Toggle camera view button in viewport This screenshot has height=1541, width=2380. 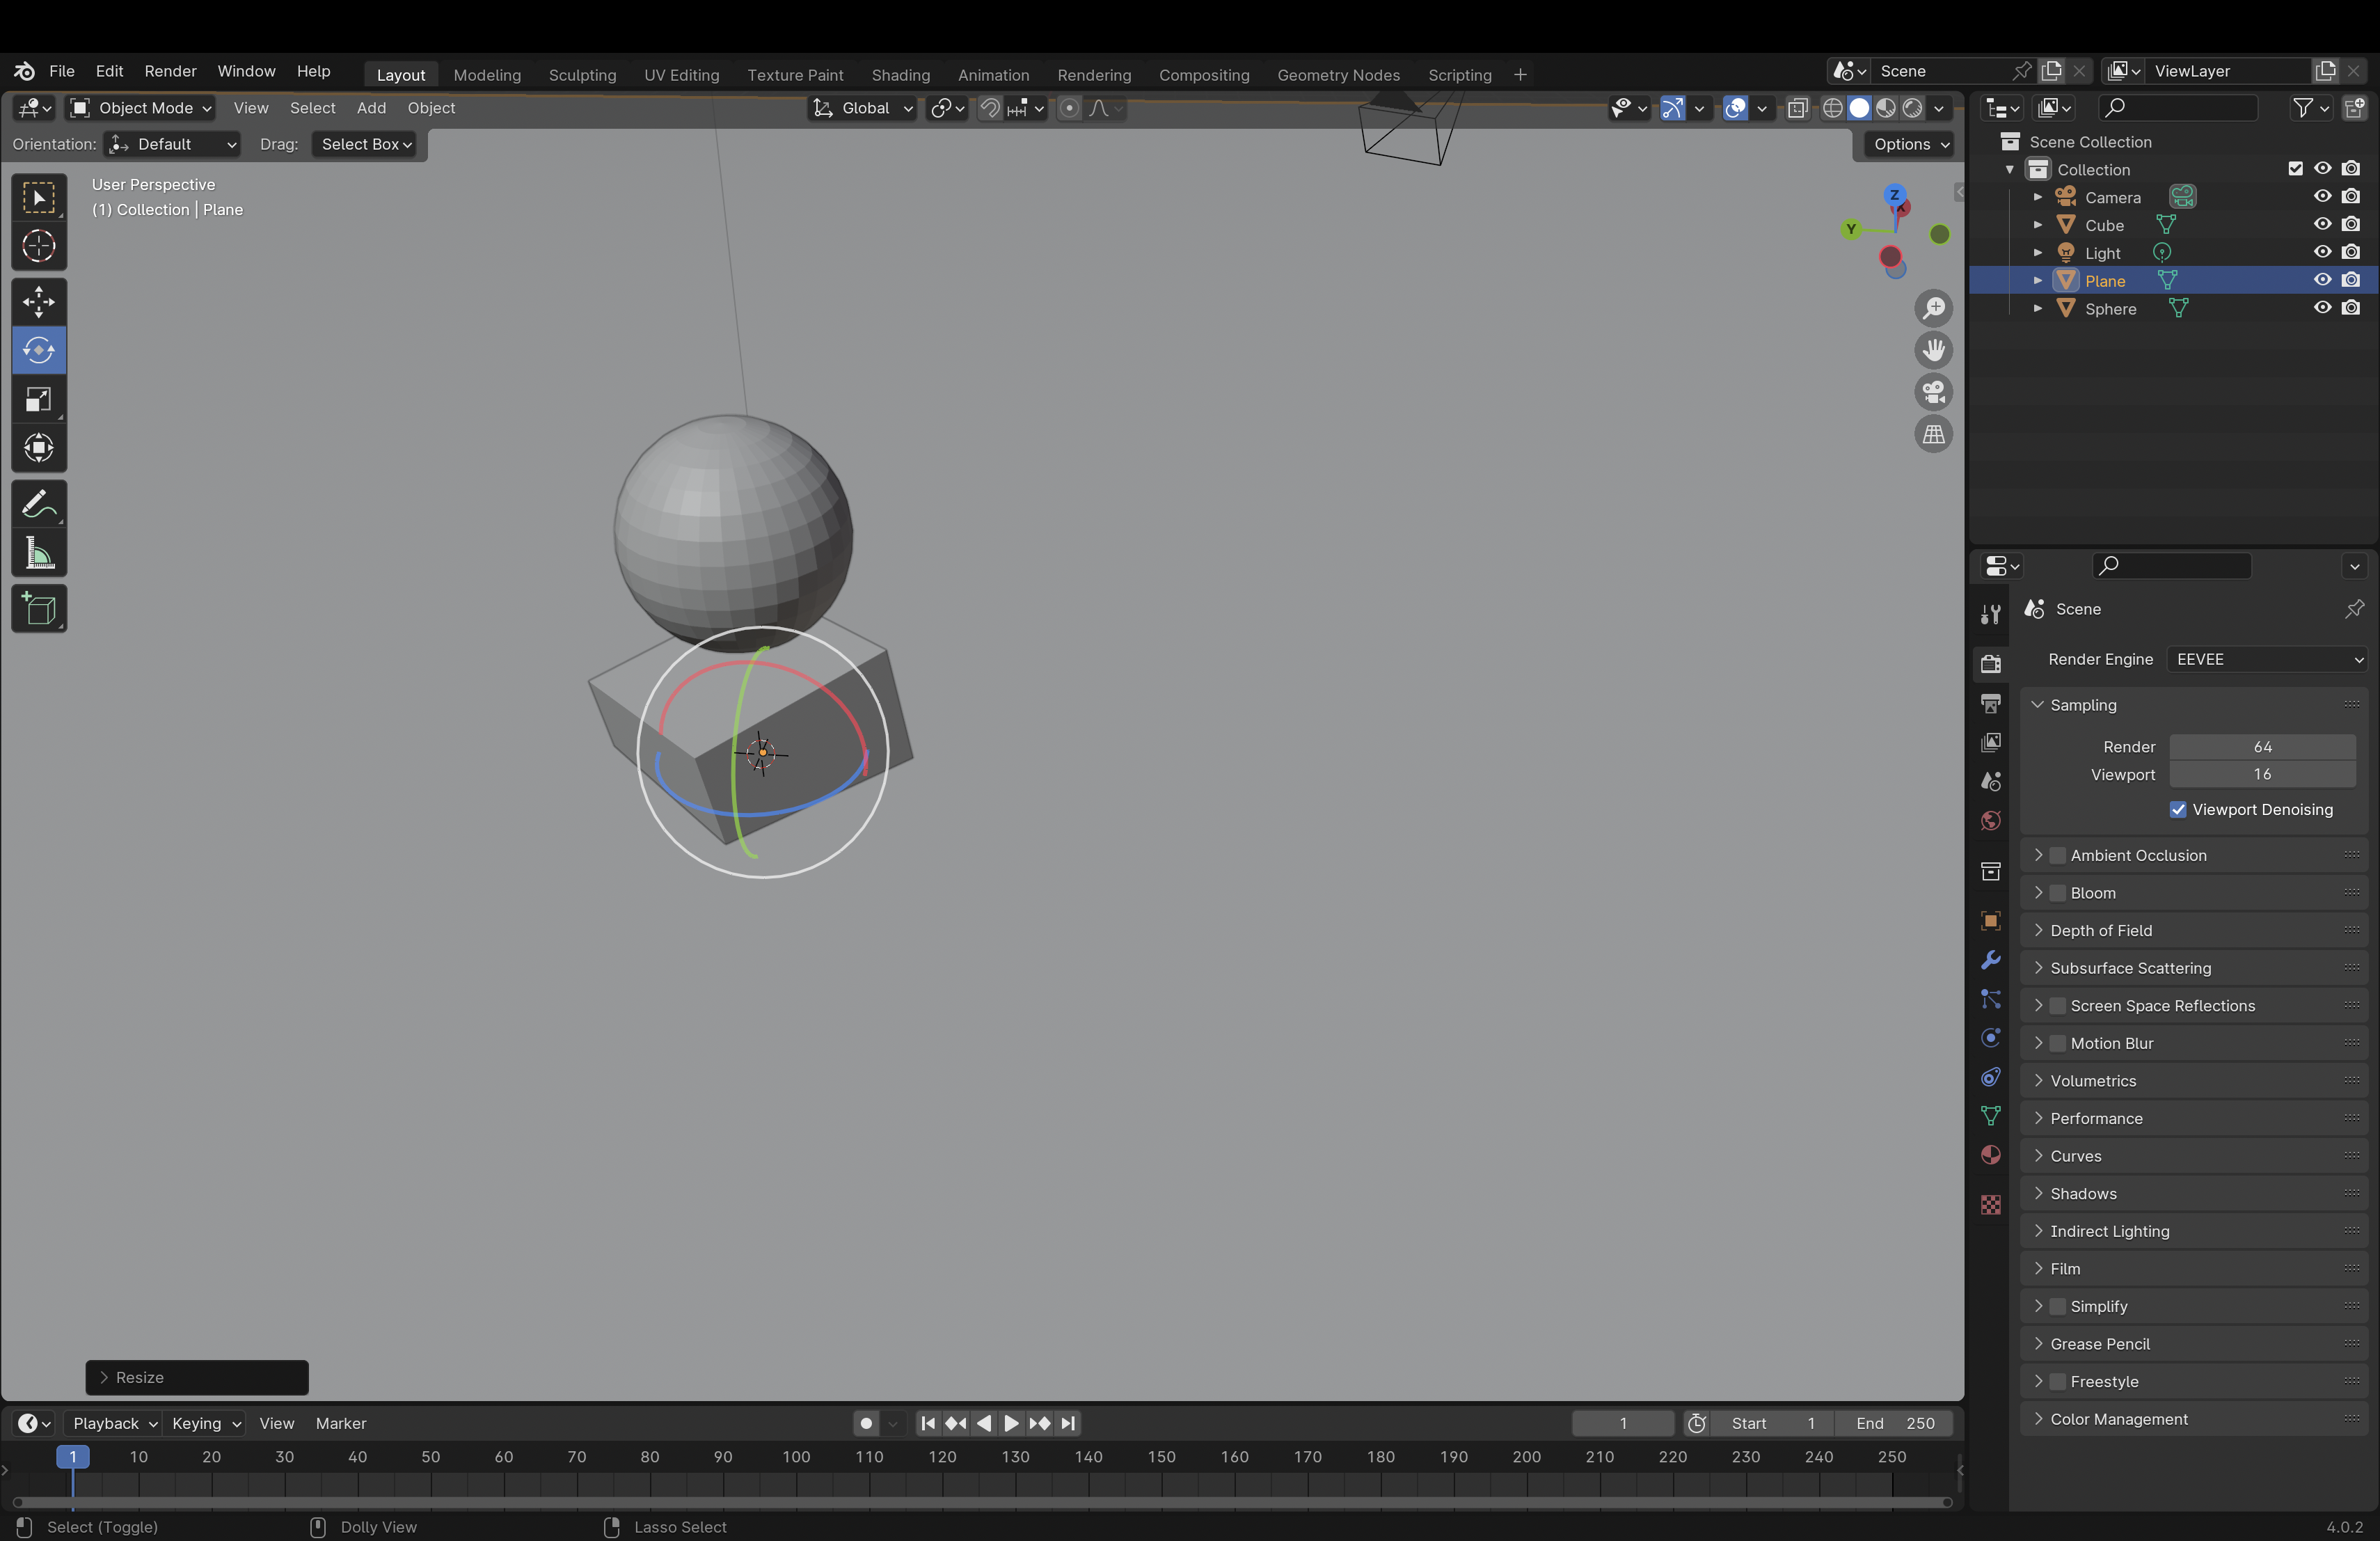click(1933, 392)
